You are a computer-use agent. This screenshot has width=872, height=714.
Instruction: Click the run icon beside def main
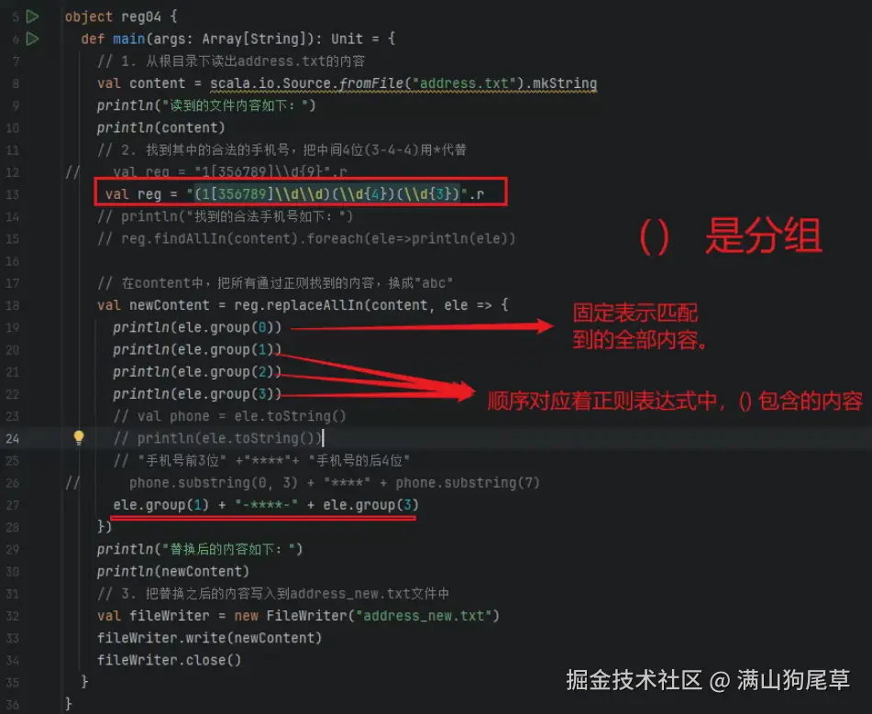[33, 38]
